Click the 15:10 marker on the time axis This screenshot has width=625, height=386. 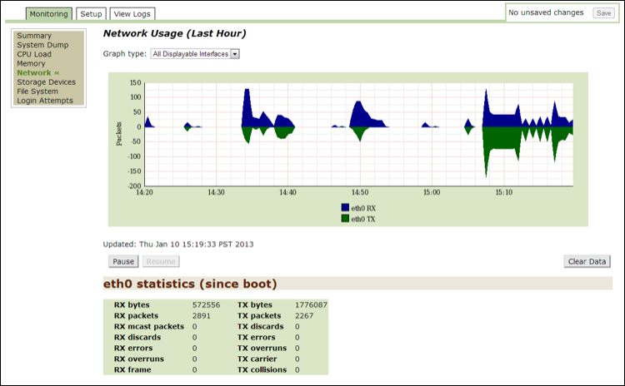coord(502,192)
